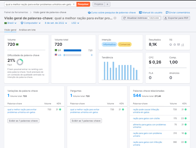Click the variations count 1 link

tap(8, 96)
